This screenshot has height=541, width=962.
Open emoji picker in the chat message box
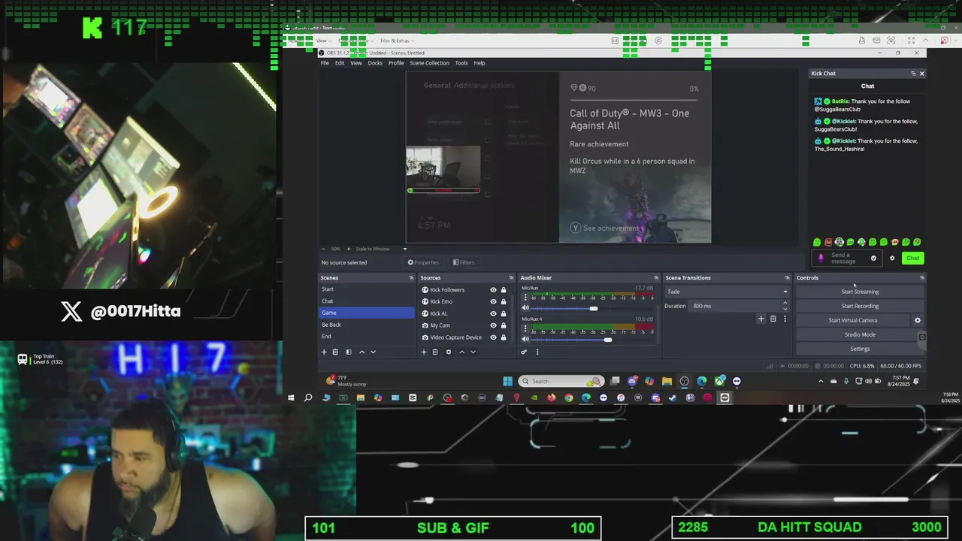(x=873, y=258)
